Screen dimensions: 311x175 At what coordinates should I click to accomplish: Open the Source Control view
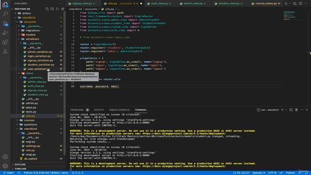[5, 23]
